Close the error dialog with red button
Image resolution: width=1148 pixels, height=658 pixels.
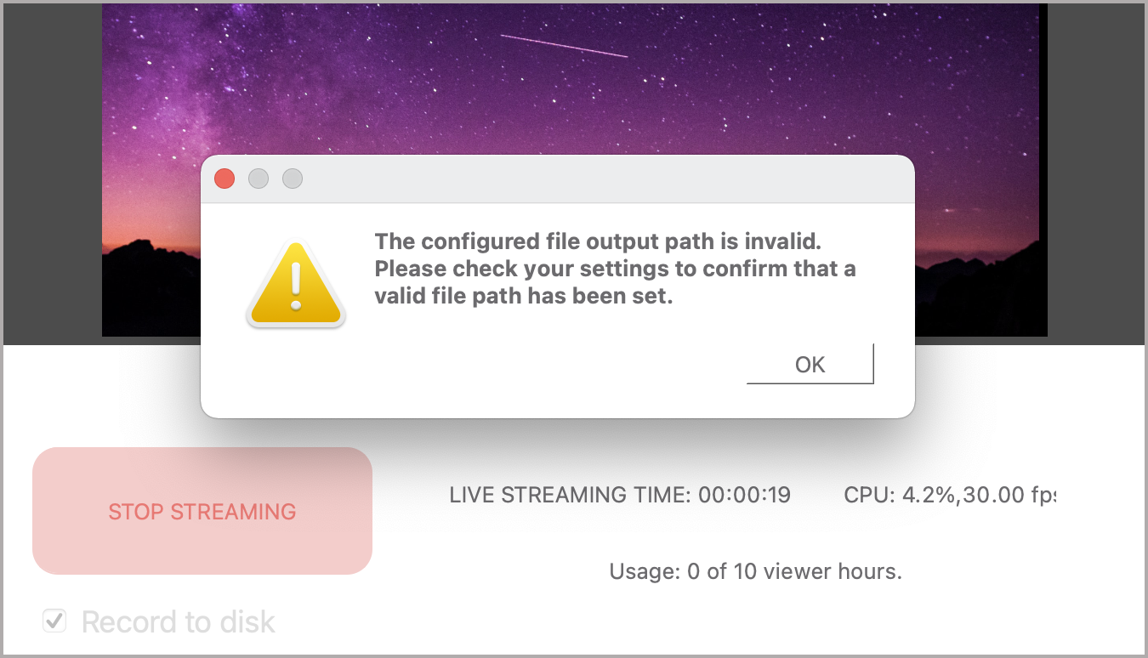point(224,179)
